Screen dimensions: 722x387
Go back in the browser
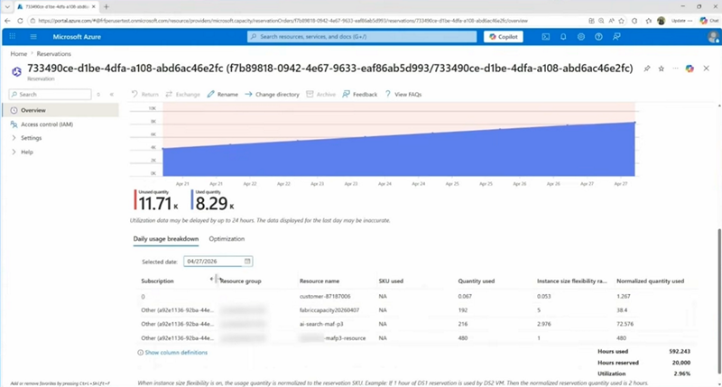tap(7, 21)
